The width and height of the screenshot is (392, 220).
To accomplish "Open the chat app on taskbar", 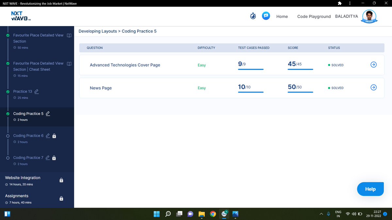I will coord(190,214).
